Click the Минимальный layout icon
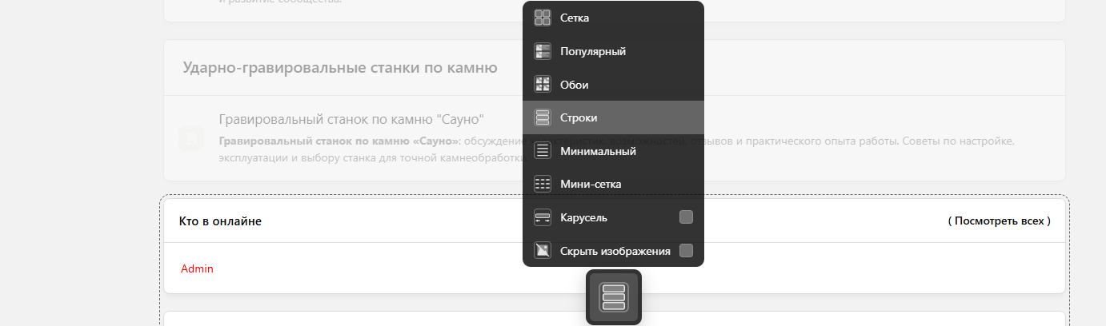 (543, 150)
